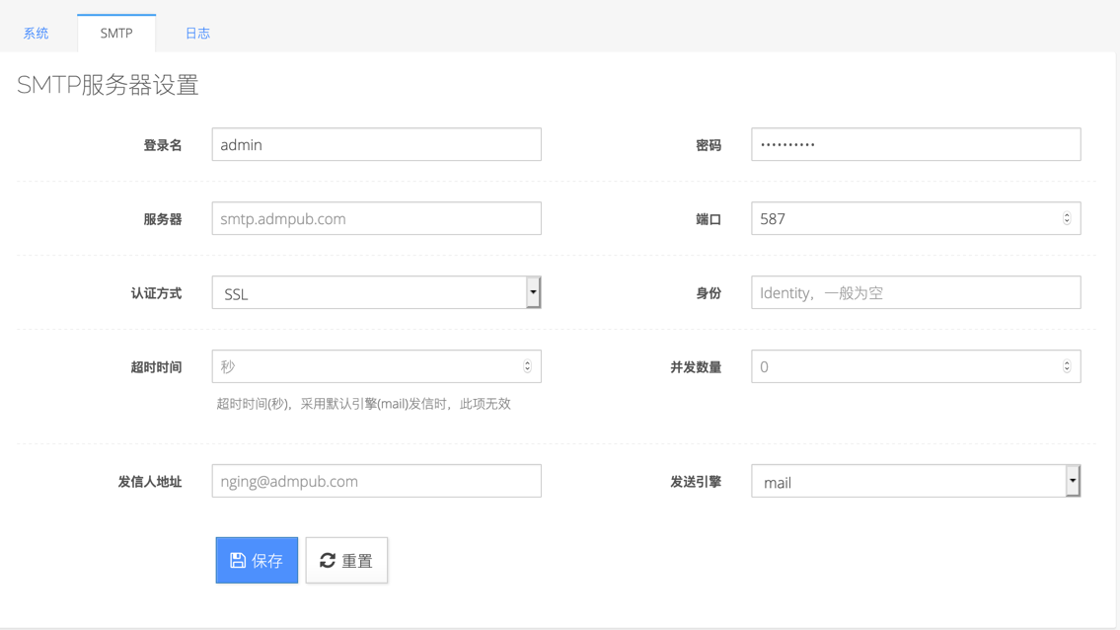Viewport: 1120px width, 630px height.
Task: Open the 认证方式 dropdown showing SSL
Action: (375, 291)
